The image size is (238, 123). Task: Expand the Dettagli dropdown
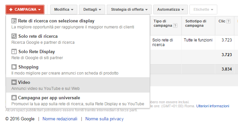(x=92, y=10)
